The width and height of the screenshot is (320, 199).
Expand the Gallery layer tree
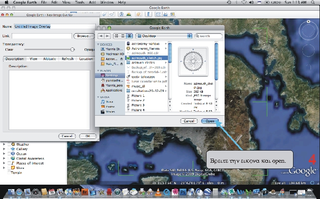4,149
